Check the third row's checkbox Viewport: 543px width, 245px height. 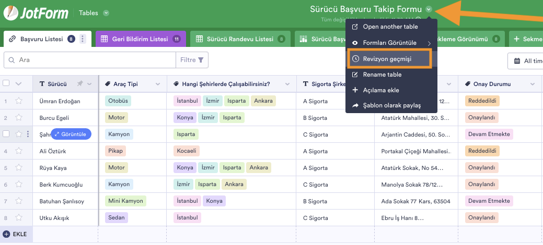(6, 134)
